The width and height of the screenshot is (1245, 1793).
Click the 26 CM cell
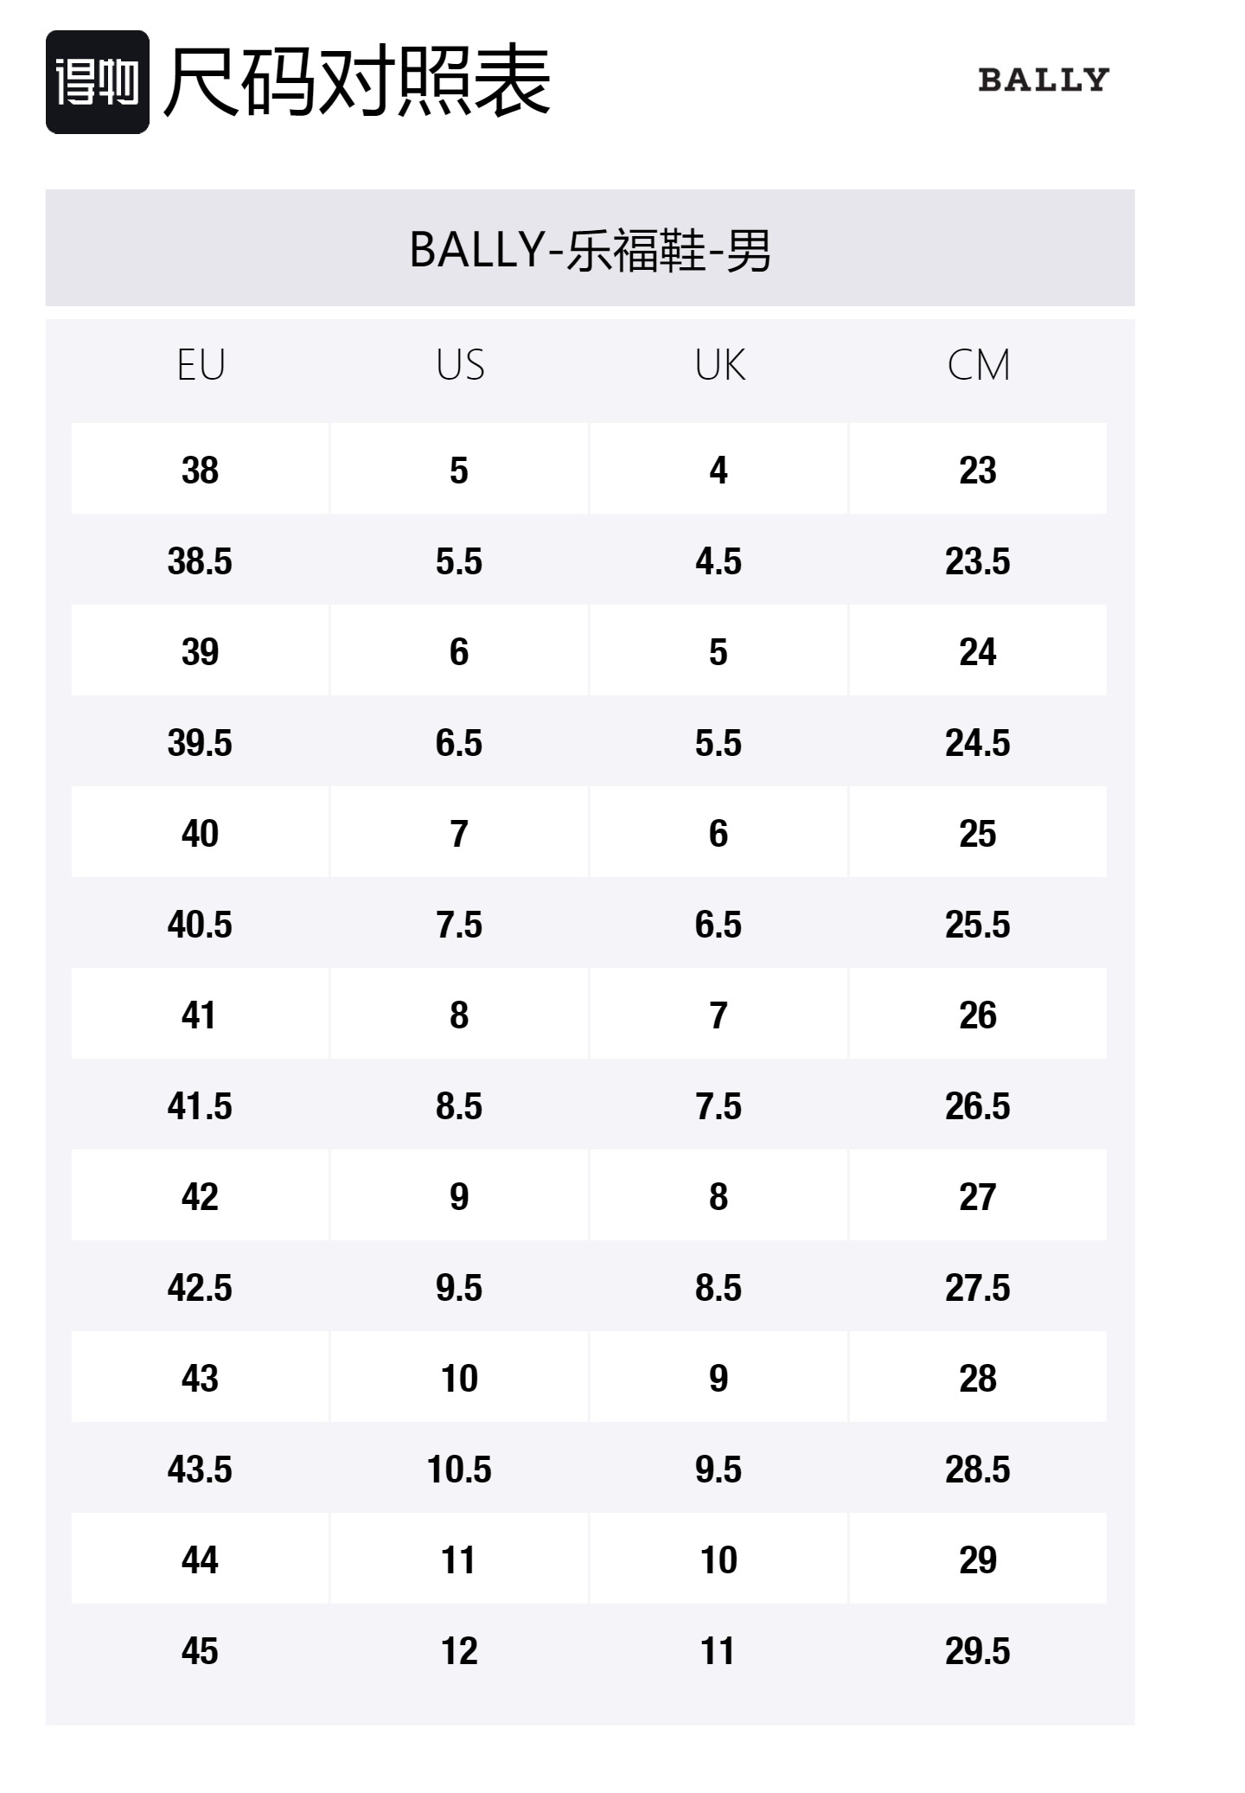coord(978,1015)
